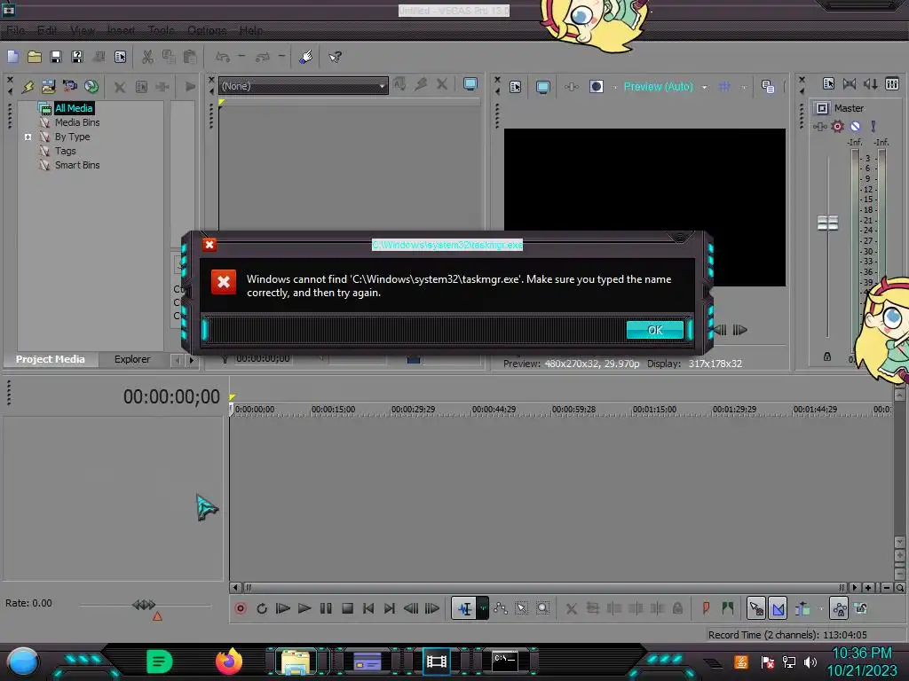Viewport: 909px width, 681px height.
Task: Click the timeline timecode display 00:00:00;00
Action: pyautogui.click(x=171, y=396)
